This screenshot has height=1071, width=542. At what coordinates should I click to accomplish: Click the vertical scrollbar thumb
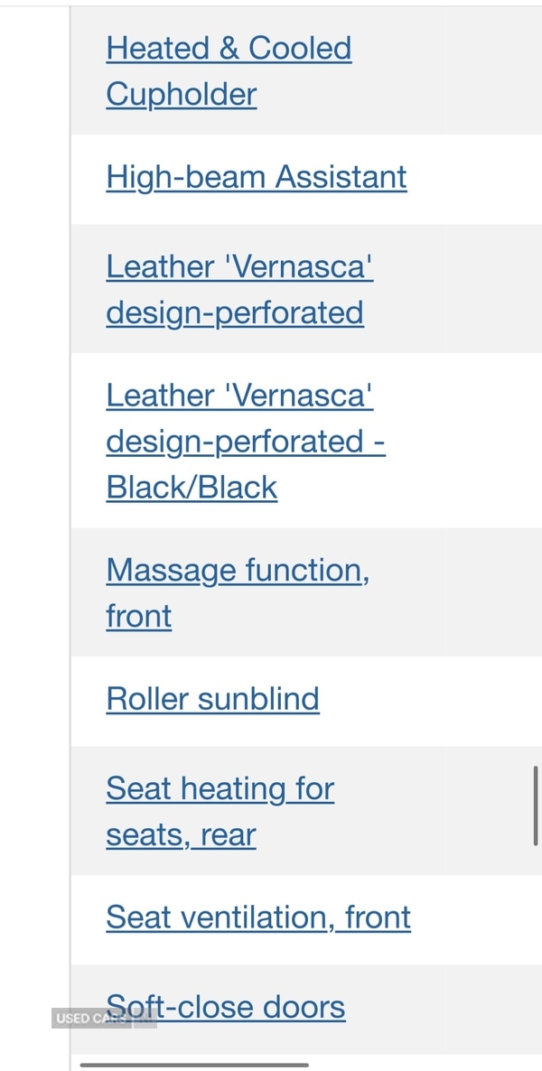click(536, 806)
